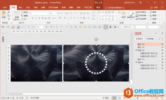The width and height of the screenshot is (166, 100).
Task: Click Shape Outline (形状轮廓) pen icon
Action: coord(137,15)
